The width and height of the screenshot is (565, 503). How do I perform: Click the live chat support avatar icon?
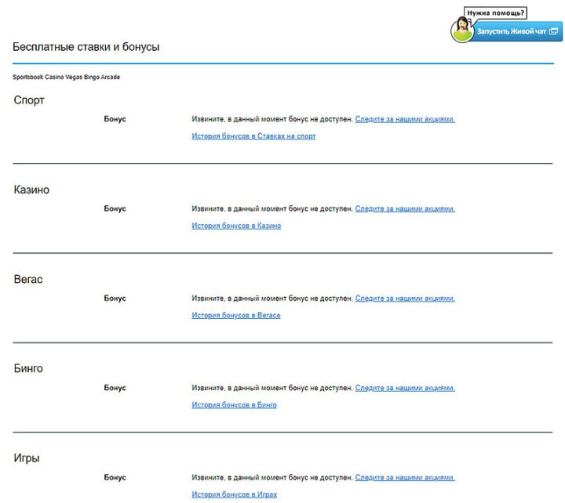(461, 30)
